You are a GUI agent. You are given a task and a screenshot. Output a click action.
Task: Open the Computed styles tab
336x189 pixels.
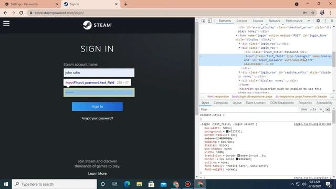(x=220, y=103)
